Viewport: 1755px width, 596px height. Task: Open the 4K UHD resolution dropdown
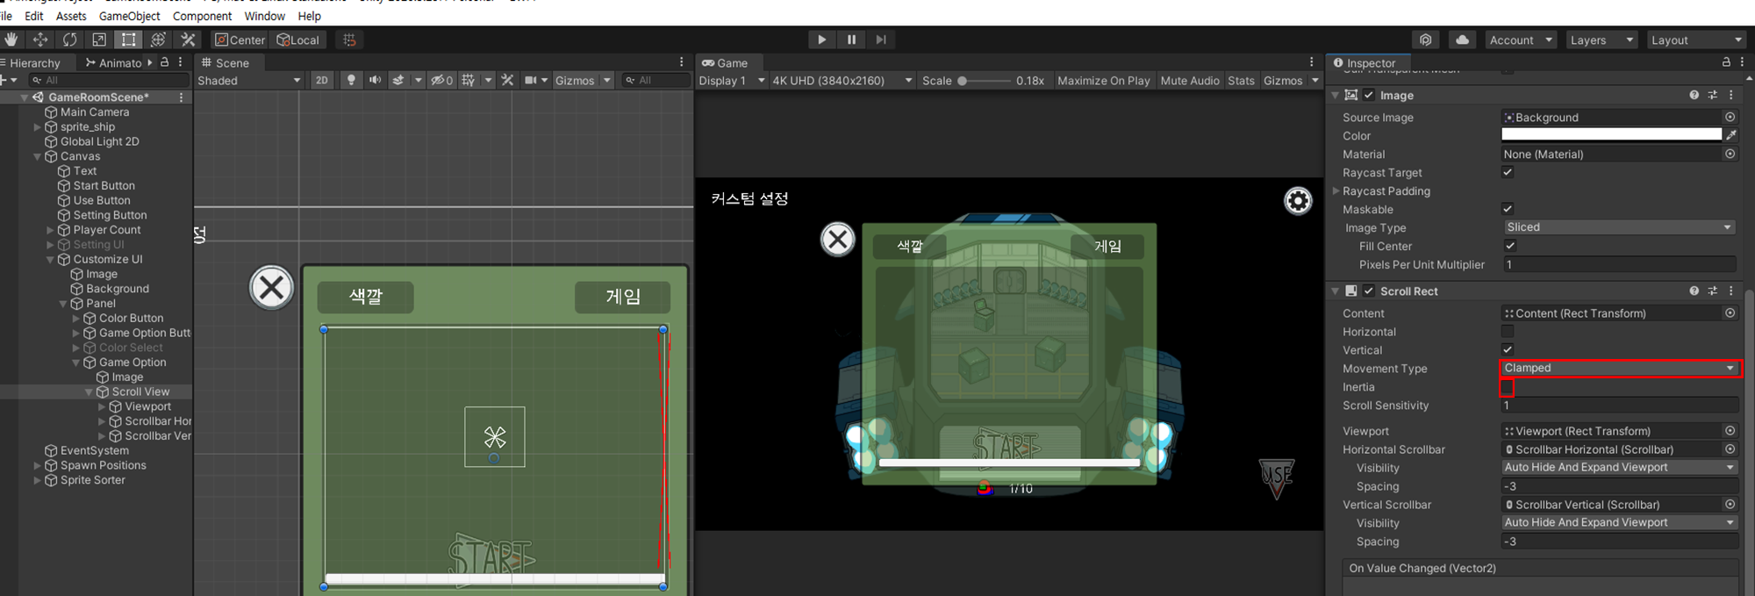tap(842, 80)
